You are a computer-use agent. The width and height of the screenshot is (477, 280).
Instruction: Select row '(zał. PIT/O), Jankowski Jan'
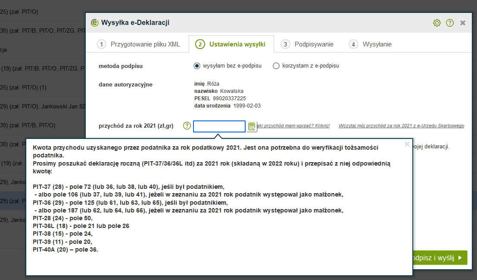(x=42, y=106)
